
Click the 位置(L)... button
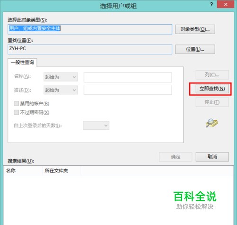pyautogui.click(x=195, y=49)
